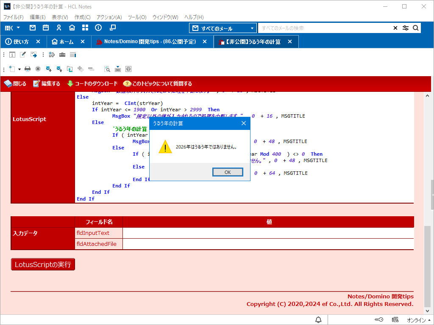This screenshot has height=325, width=434.
Task: Click the print icon in the toolbar
Action: [28, 69]
